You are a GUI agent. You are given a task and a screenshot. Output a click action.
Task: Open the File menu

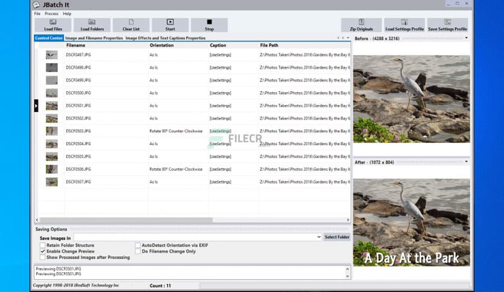point(37,13)
